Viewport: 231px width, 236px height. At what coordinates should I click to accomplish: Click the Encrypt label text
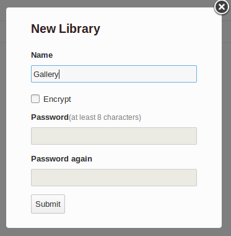[x=57, y=99]
